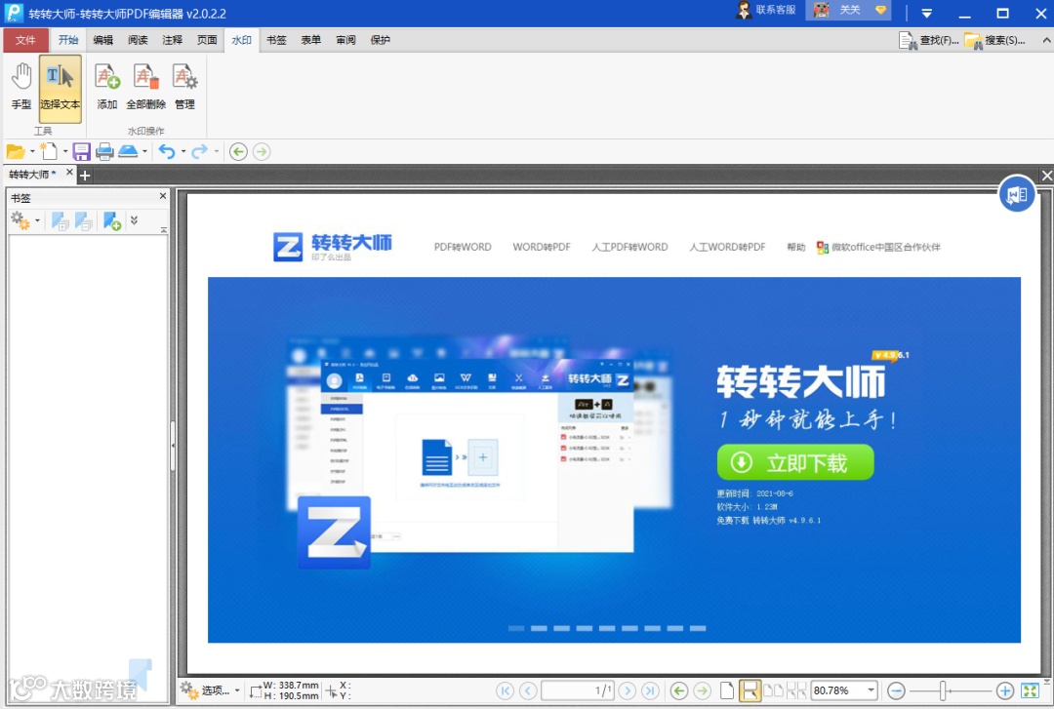
Task: Click the floating convert-to-Word round icon
Action: [x=1016, y=194]
